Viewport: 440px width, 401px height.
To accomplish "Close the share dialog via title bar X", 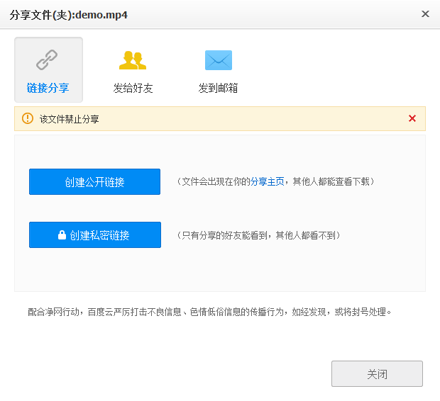I will tap(425, 13).
